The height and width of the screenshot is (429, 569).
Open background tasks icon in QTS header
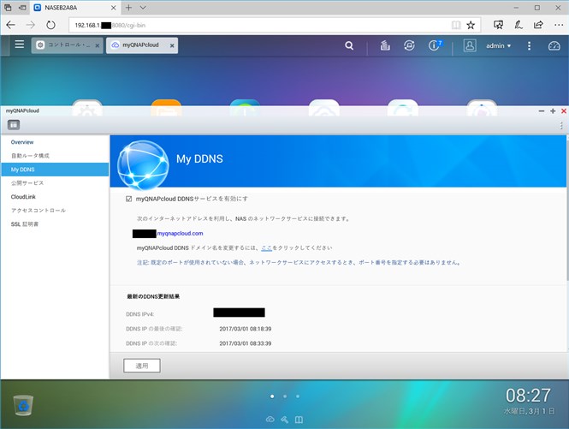(385, 45)
